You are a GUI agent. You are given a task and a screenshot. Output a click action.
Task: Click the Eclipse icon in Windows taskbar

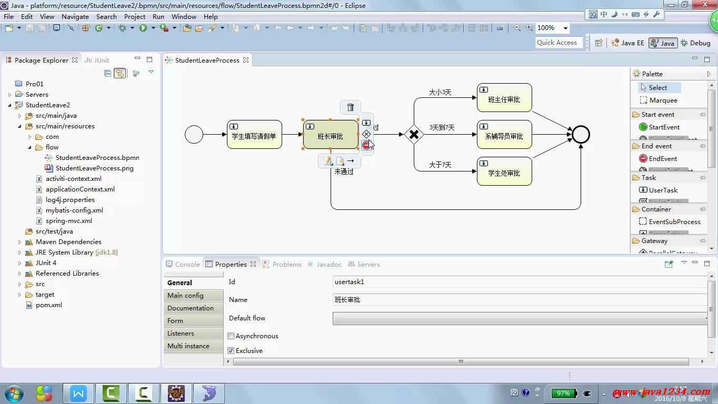point(176,393)
